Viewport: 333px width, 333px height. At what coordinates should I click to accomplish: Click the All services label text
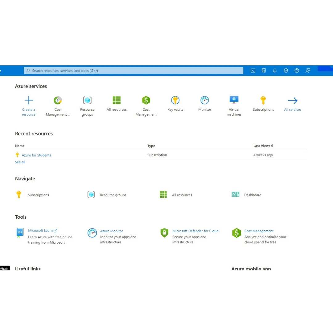[x=293, y=109]
